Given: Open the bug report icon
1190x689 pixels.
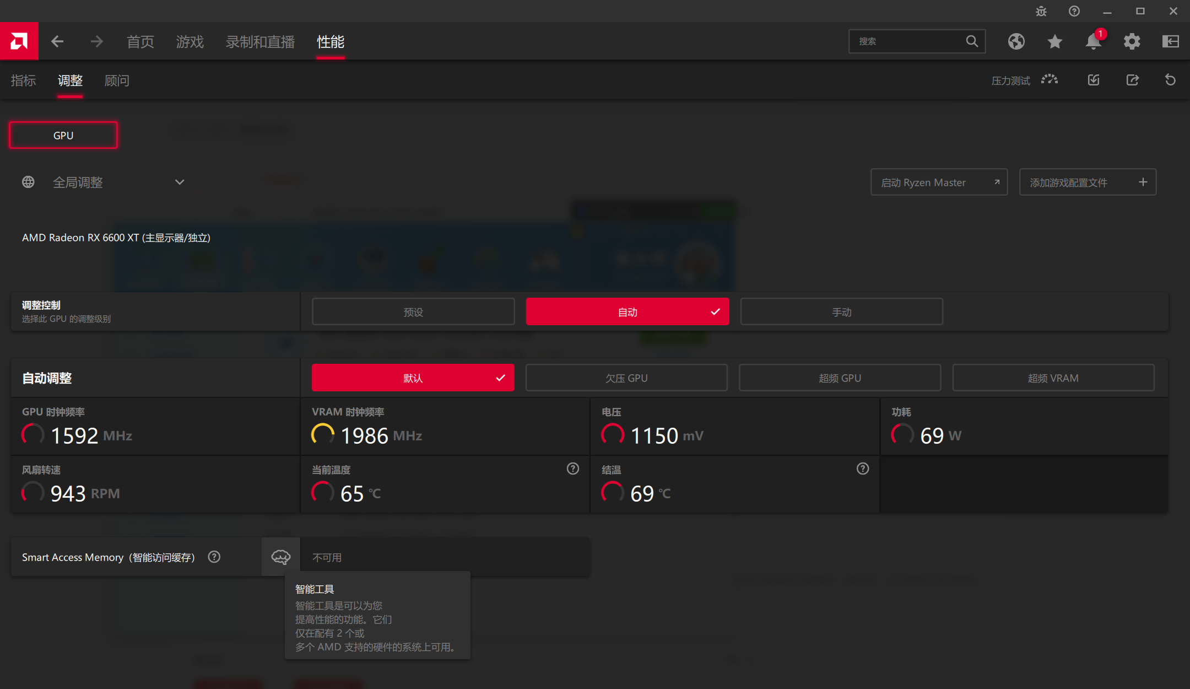Looking at the screenshot, I should coord(1041,11).
